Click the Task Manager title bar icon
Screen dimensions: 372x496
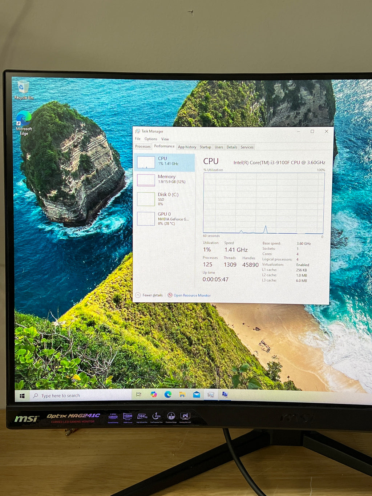tap(137, 131)
